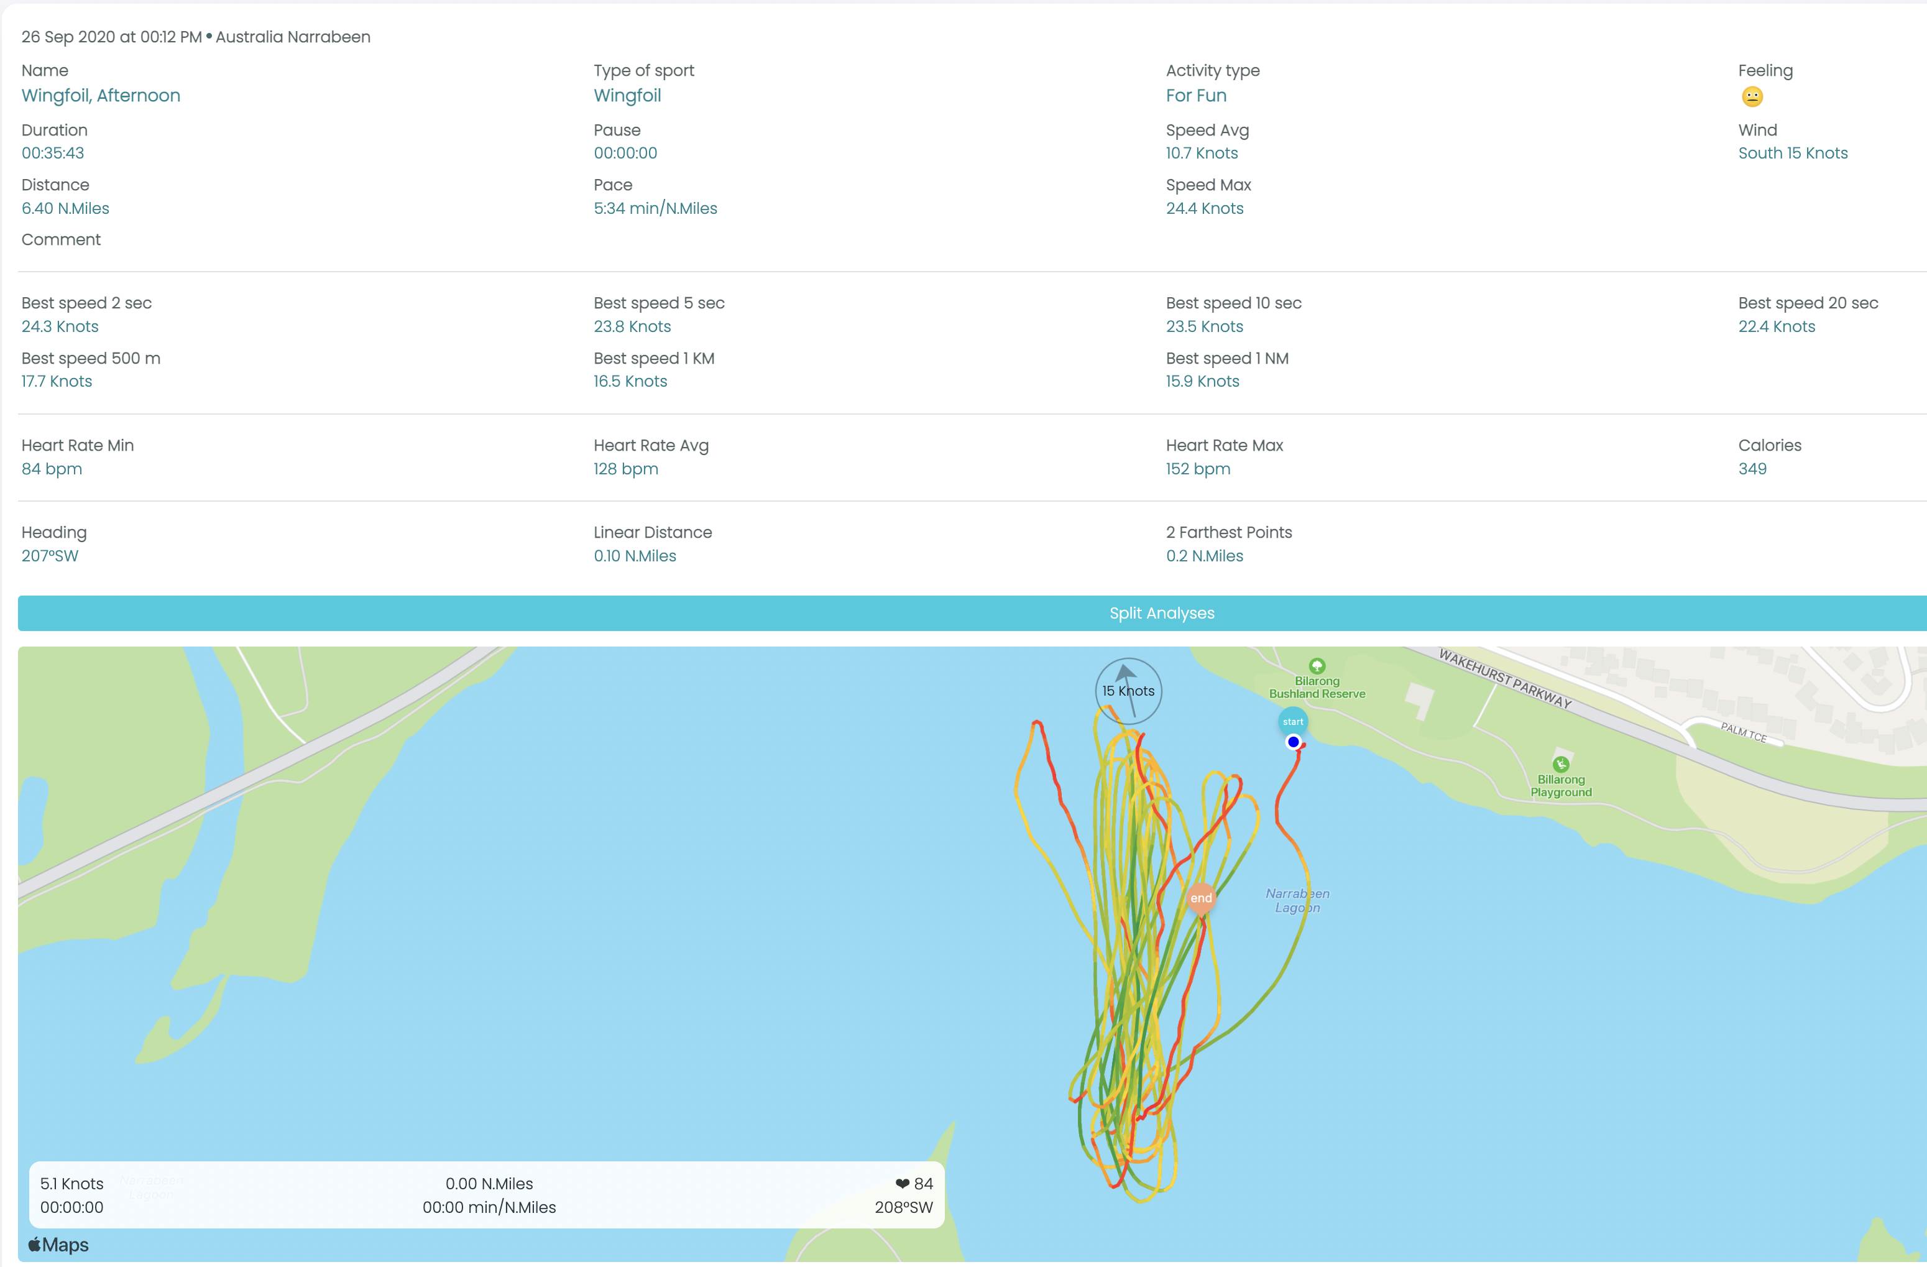Click the South 15 Knots wind value
Image resolution: width=1927 pixels, height=1267 pixels.
(1791, 153)
